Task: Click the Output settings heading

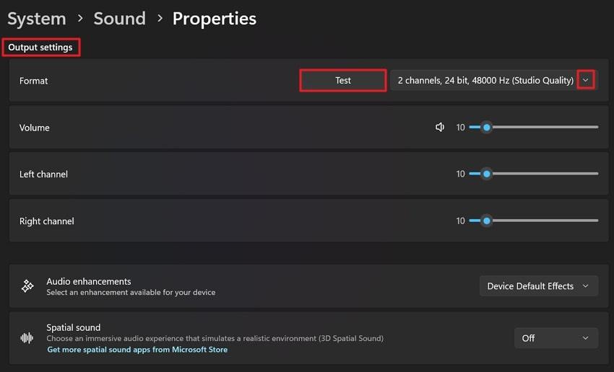Action: (x=40, y=48)
